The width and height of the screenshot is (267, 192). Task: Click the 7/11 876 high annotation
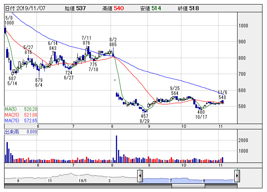[86, 40]
